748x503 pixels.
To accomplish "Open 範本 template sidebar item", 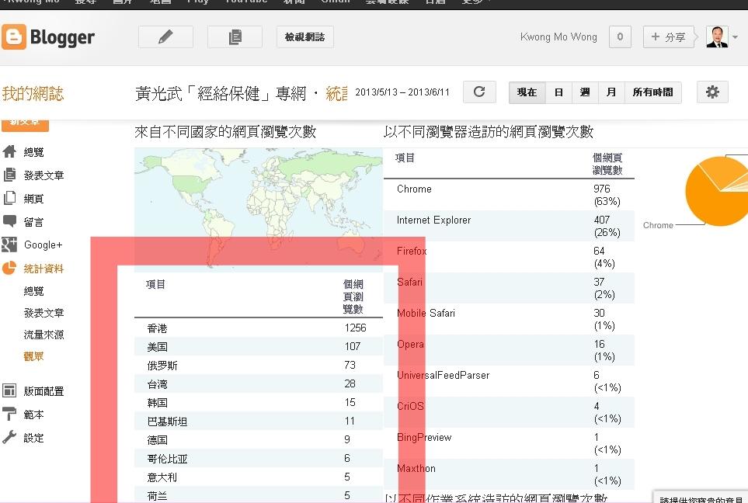I will pyautogui.click(x=34, y=415).
